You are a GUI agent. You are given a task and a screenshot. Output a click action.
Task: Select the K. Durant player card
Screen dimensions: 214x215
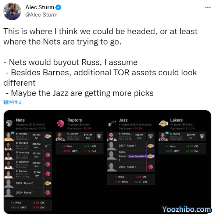point(79,136)
